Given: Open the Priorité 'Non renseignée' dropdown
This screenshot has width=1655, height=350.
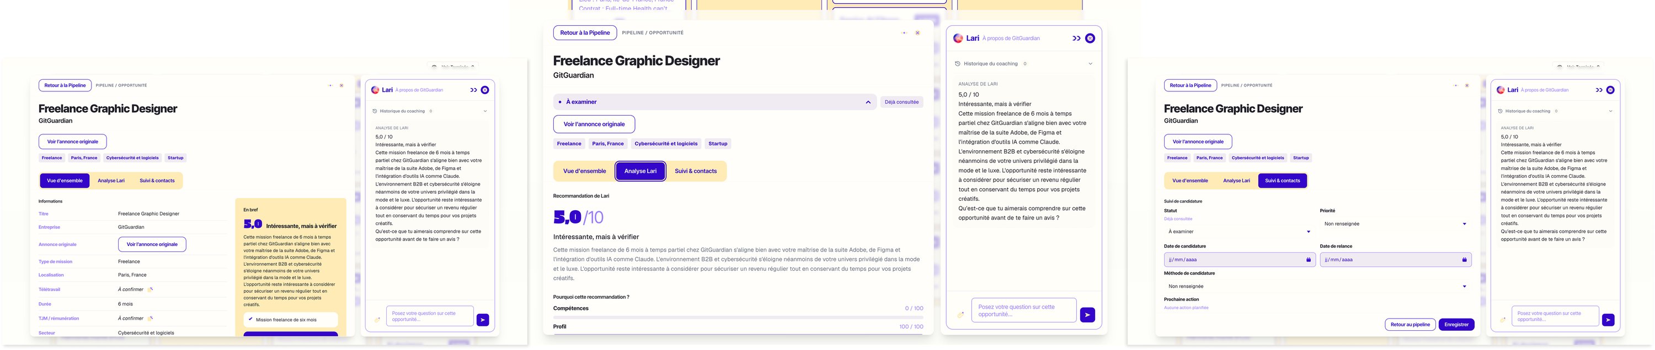Looking at the screenshot, I should pos(1396,224).
